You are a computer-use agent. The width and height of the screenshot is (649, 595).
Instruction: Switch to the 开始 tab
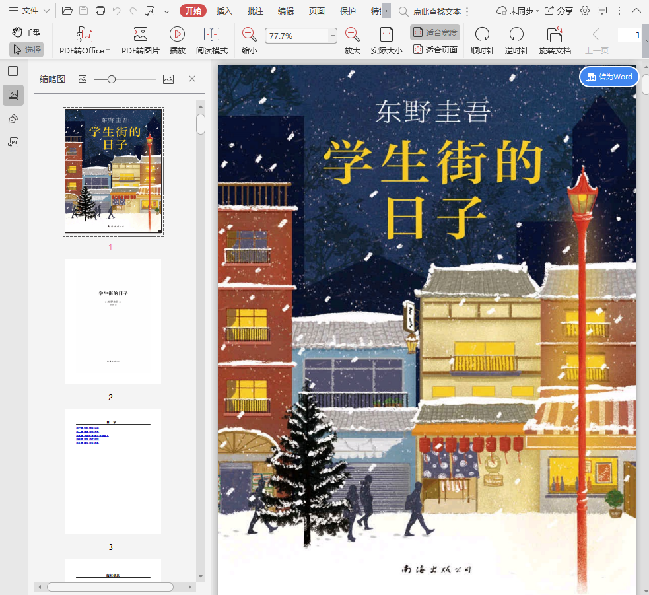click(x=193, y=11)
